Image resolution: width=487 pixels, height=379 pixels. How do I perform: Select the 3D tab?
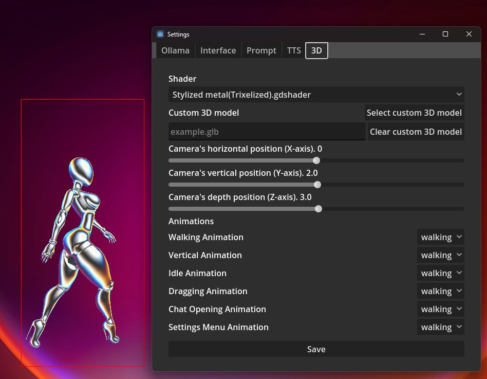point(316,50)
